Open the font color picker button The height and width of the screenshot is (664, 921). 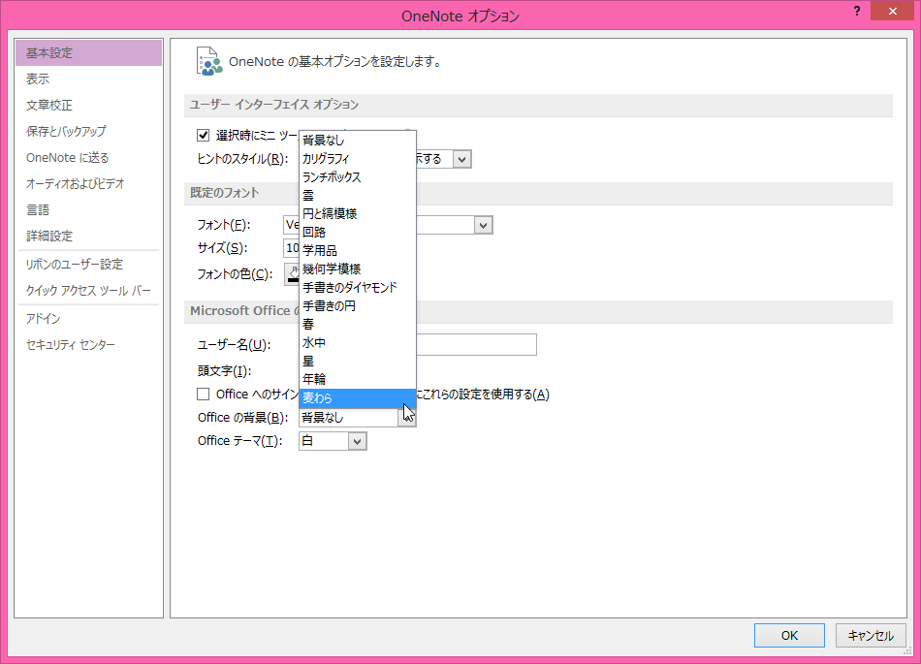point(292,274)
